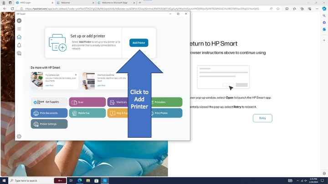Click Learn More under Try camera scan
The image size is (328, 184).
49,85
